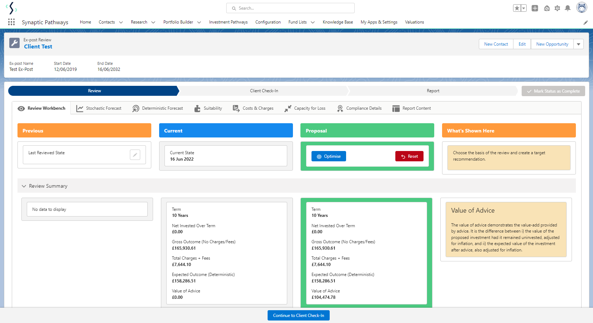Open the Costs & Charges tab
This screenshot has width=593, height=323.
253,108
